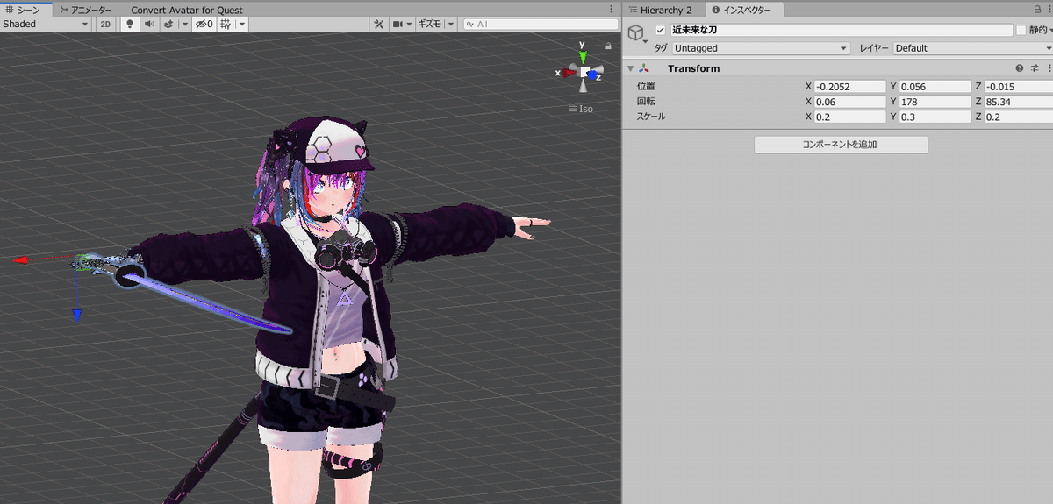Click the スケール scale label

(x=651, y=117)
